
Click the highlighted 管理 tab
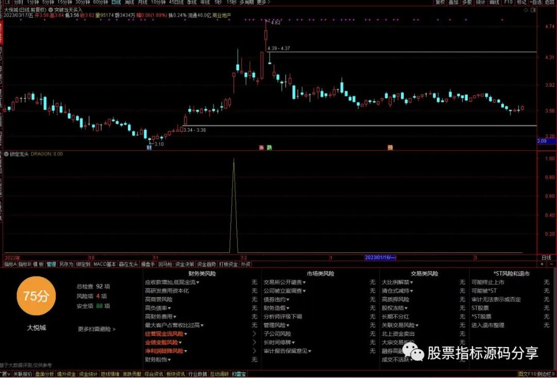coord(51,264)
